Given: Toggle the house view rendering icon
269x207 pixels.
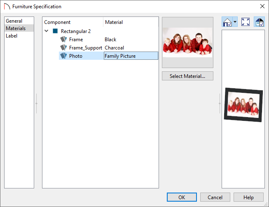Looking at the screenshot, I should (227, 22).
